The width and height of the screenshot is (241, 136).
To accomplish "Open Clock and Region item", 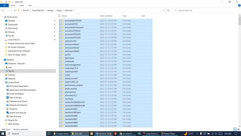I will pyautogui.click(x=17, y=94).
